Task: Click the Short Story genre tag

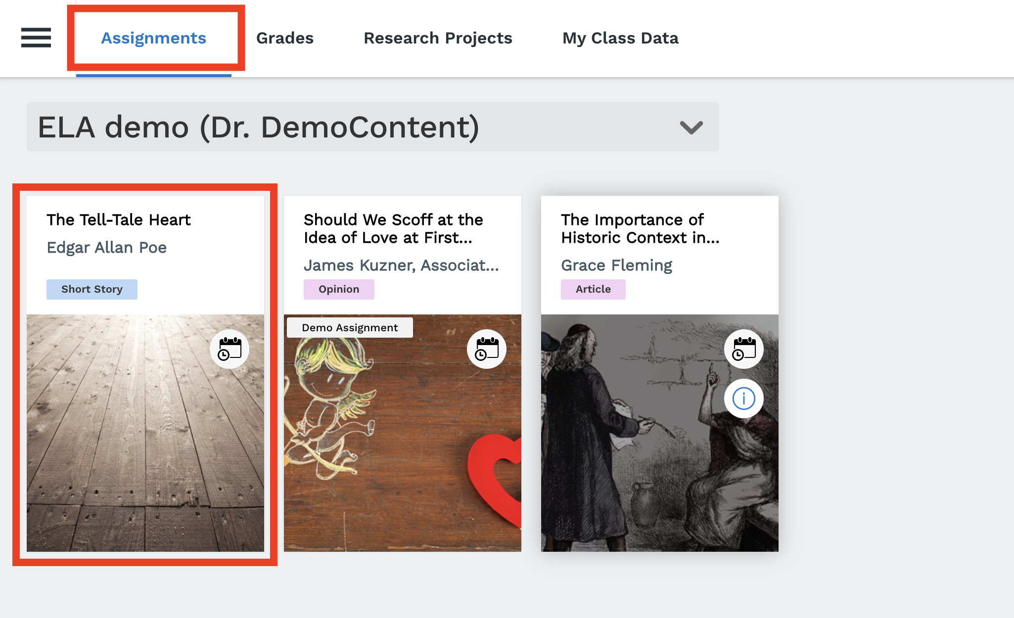Action: pyautogui.click(x=92, y=289)
